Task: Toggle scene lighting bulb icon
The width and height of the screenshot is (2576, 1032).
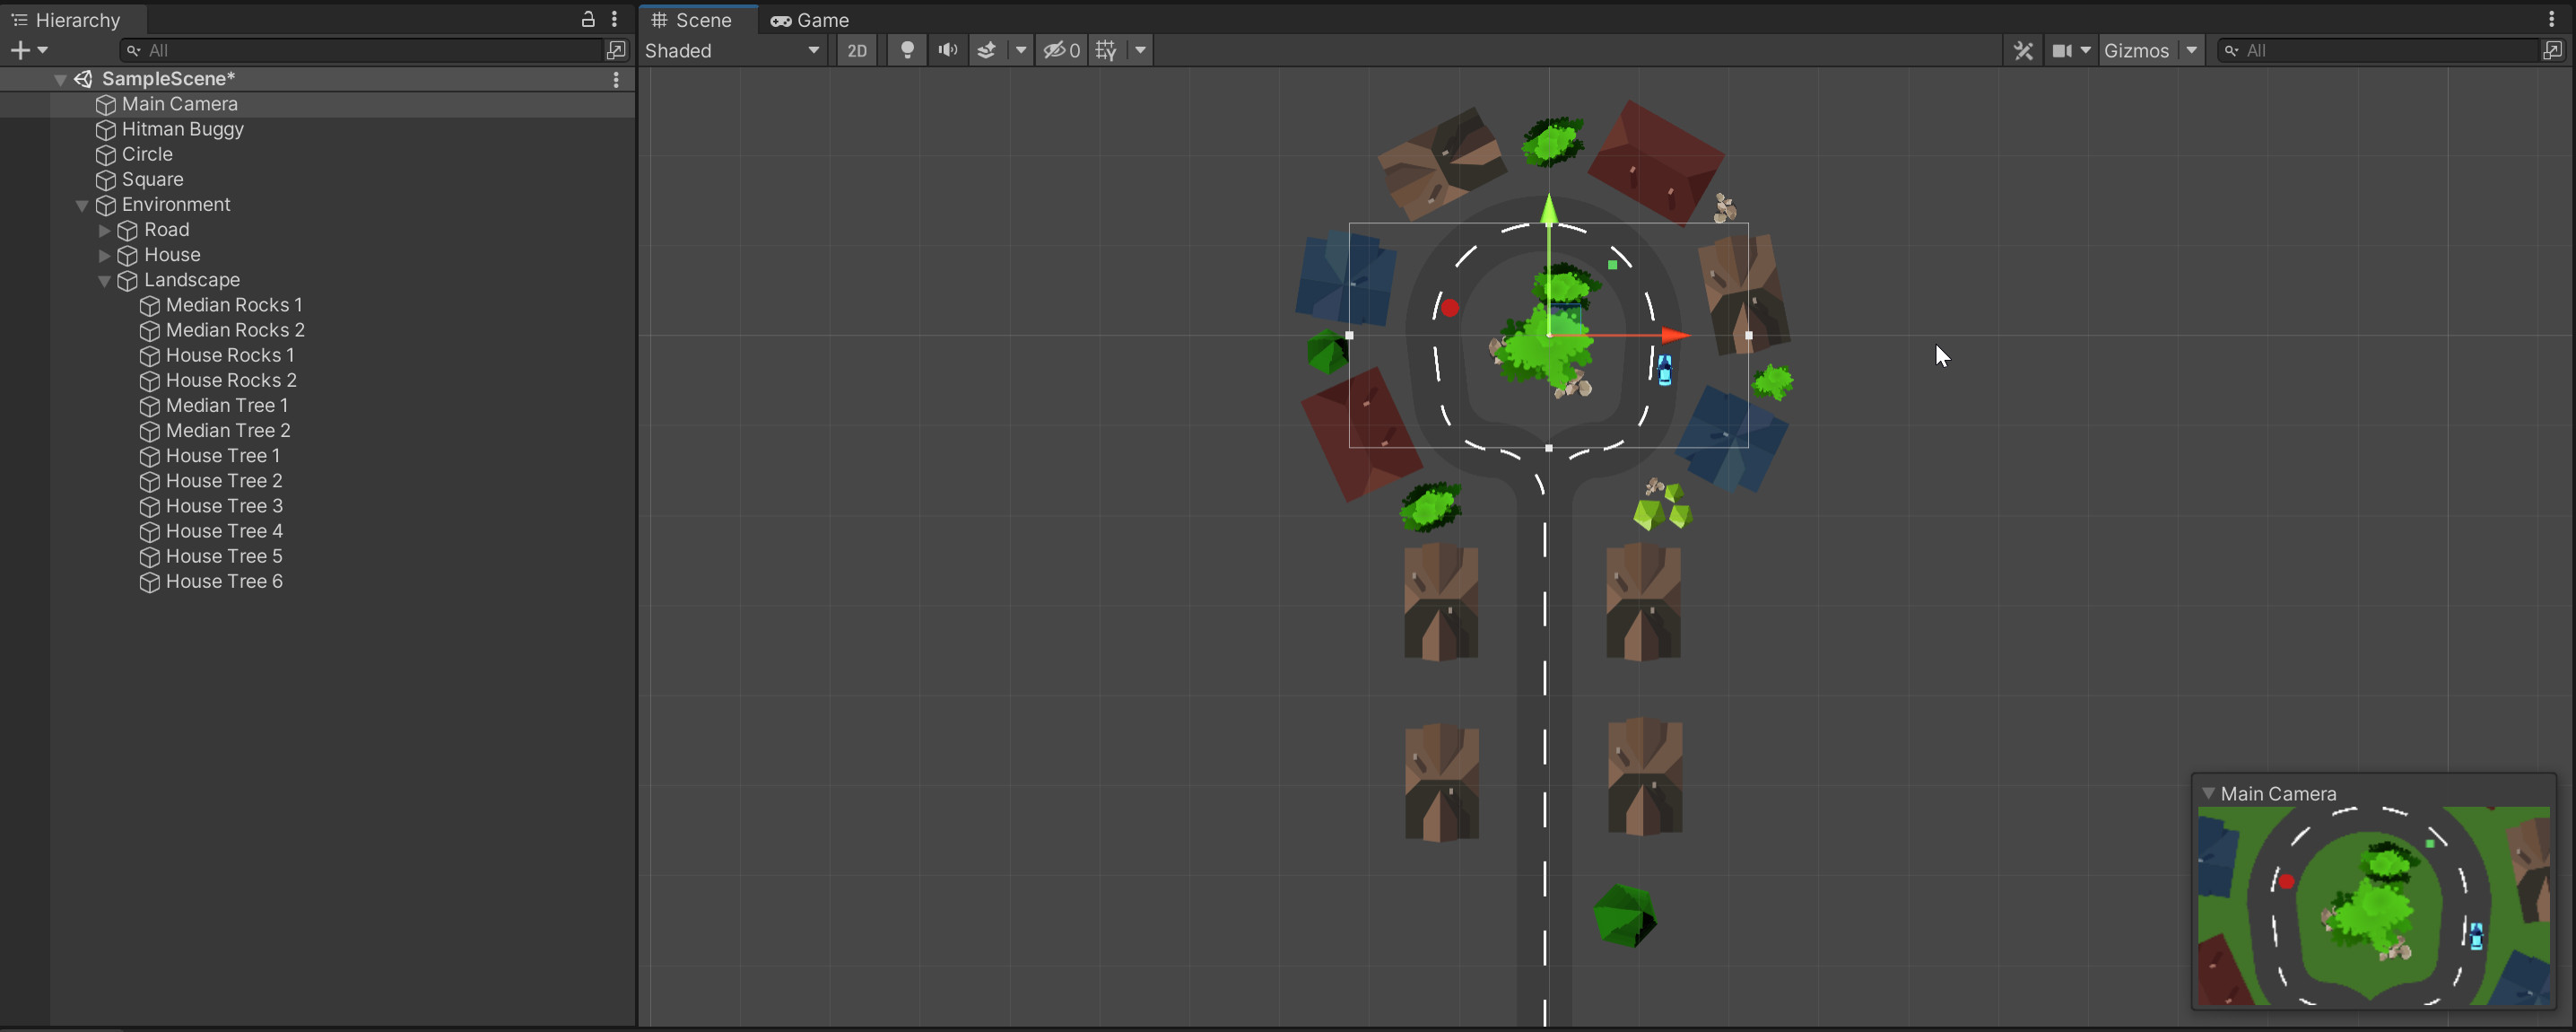Action: [x=907, y=50]
